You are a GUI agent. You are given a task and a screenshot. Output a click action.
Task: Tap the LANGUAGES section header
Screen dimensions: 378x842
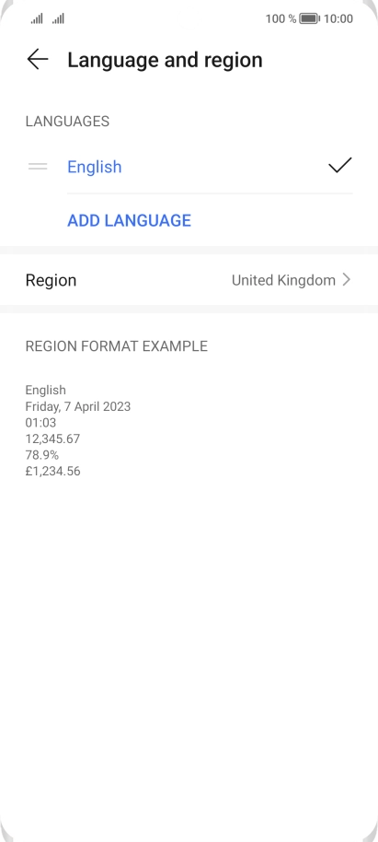pyautogui.click(x=67, y=122)
